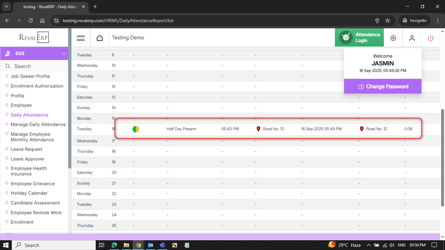This screenshot has width=445, height=250.
Task: Open Microsoft Teams from taskbar
Action: pos(163,245)
